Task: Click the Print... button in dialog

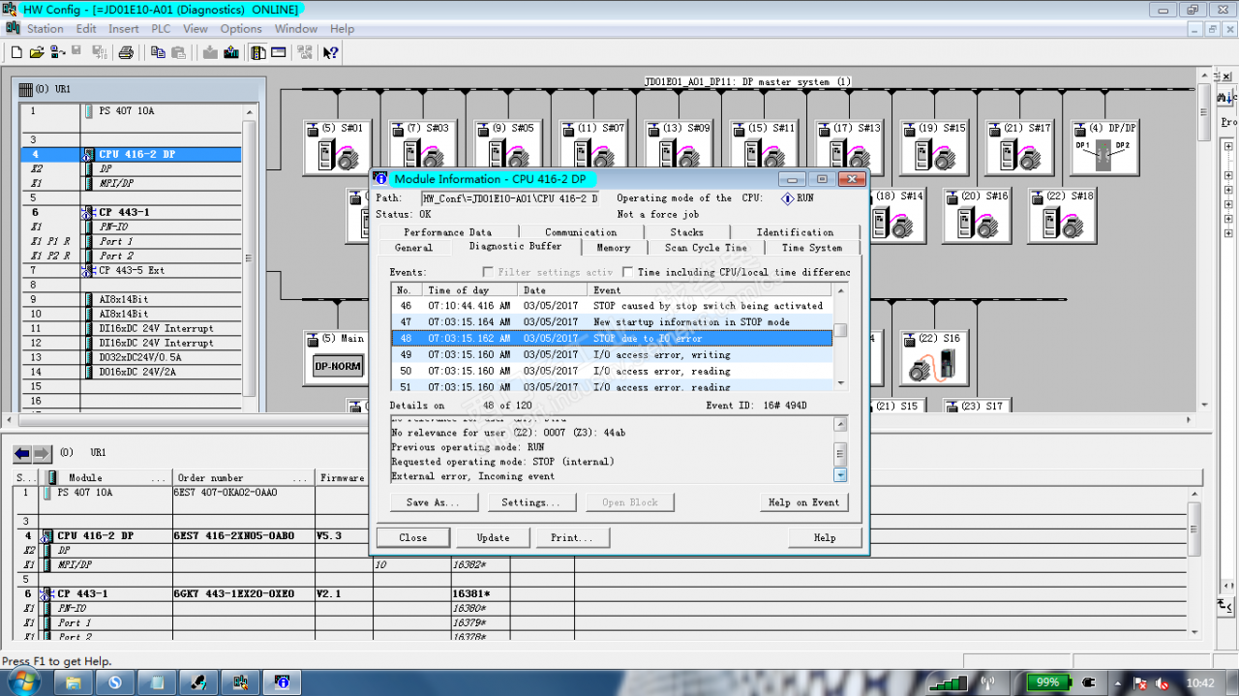Action: point(572,537)
